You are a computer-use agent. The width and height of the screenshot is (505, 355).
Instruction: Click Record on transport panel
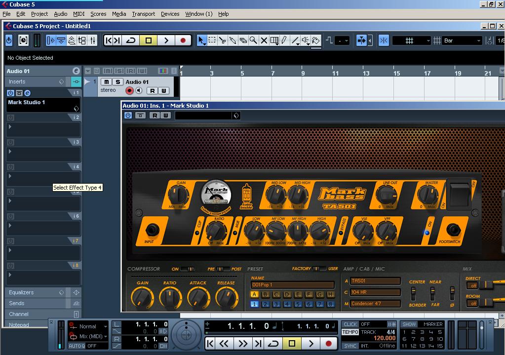[328, 344]
